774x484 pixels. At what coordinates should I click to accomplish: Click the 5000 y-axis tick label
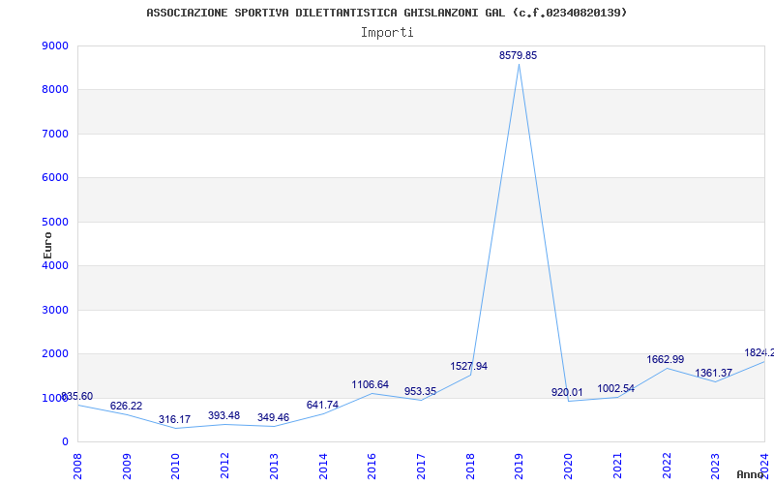point(53,222)
